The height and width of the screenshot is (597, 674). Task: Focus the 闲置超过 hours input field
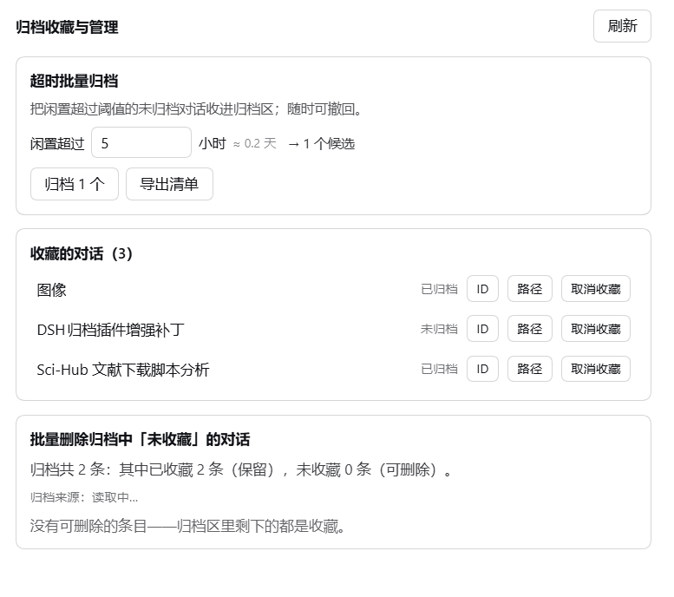(x=141, y=143)
